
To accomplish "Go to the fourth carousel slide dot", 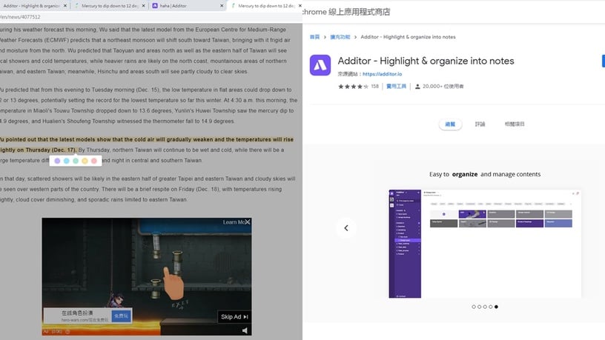I will pyautogui.click(x=490, y=307).
